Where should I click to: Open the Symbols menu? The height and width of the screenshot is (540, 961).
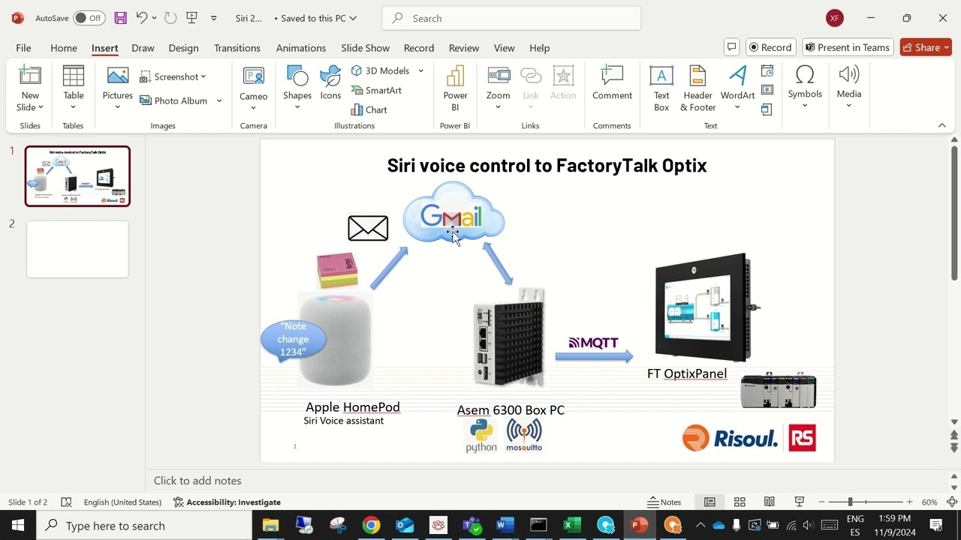(805, 86)
